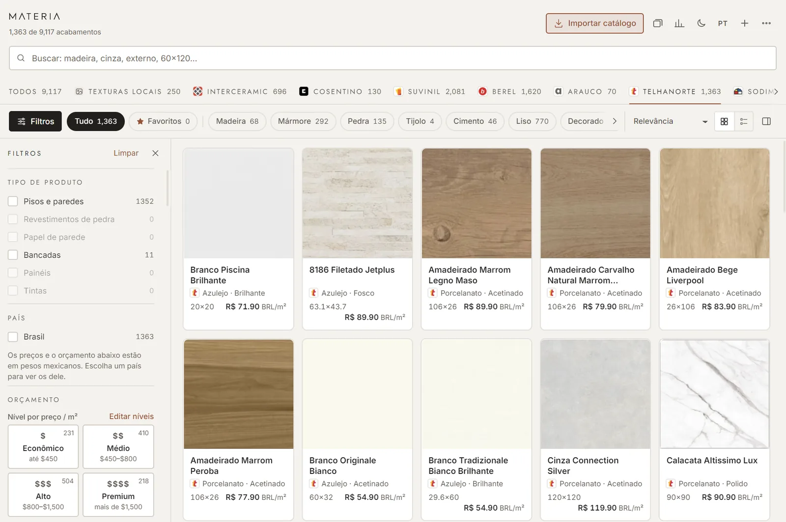The height and width of the screenshot is (522, 786).
Task: Close the filters panel with X
Action: (x=155, y=153)
